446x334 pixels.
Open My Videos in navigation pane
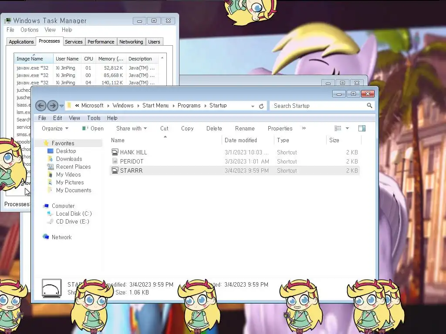[68, 174]
